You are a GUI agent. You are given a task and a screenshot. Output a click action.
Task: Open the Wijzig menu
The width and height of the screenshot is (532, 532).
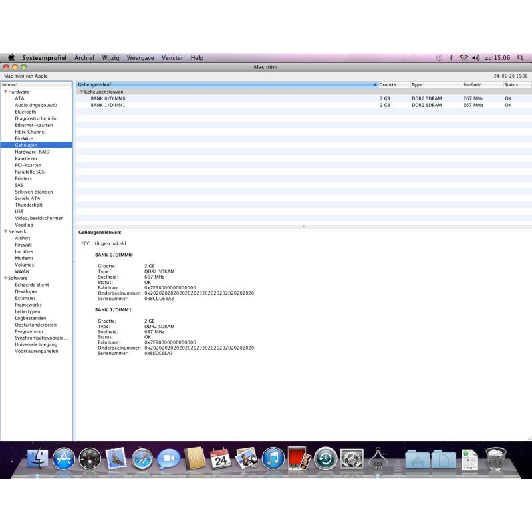point(110,57)
